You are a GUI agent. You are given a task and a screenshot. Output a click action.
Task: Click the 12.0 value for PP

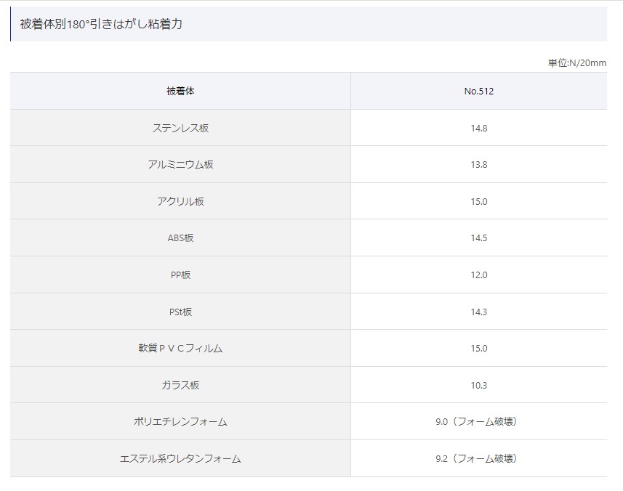pos(479,275)
